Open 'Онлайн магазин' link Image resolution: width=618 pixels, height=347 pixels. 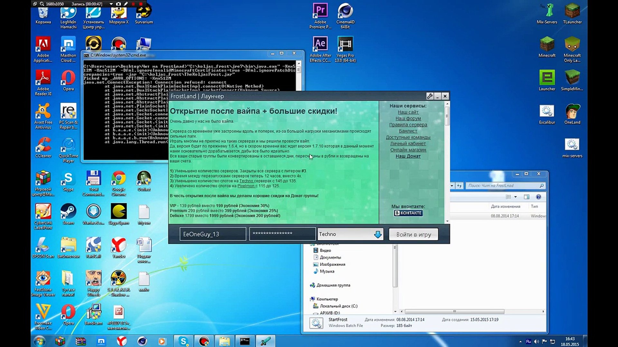point(408,150)
